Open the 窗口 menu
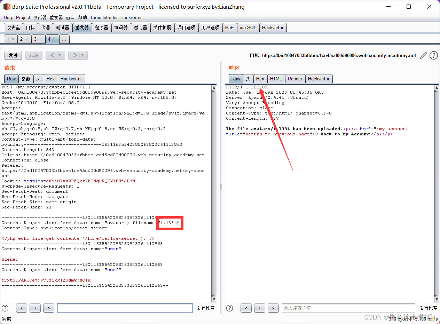Viewport: 440px width, 324px height. tap(70, 17)
